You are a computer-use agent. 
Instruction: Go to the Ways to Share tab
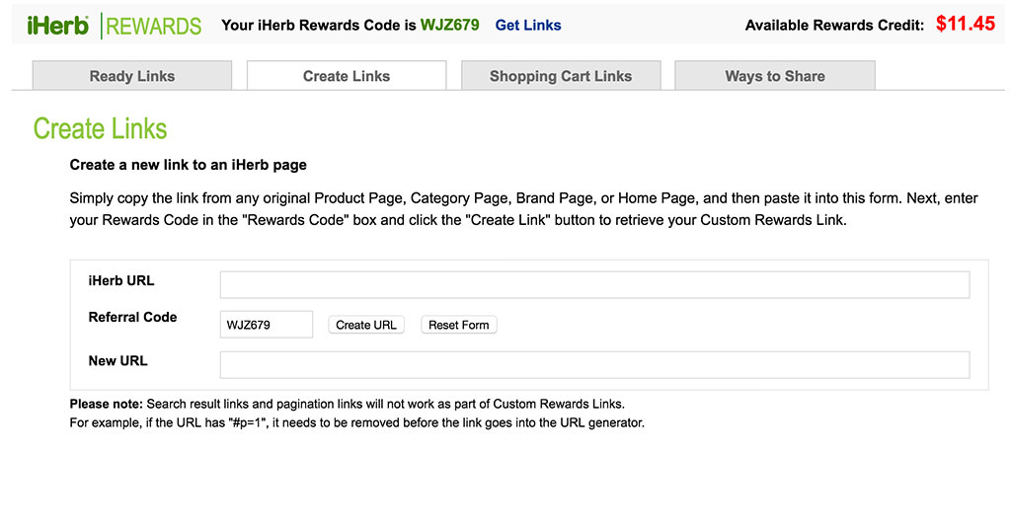pos(775,76)
